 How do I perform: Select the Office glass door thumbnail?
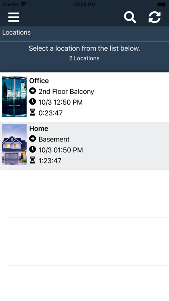(14, 96)
